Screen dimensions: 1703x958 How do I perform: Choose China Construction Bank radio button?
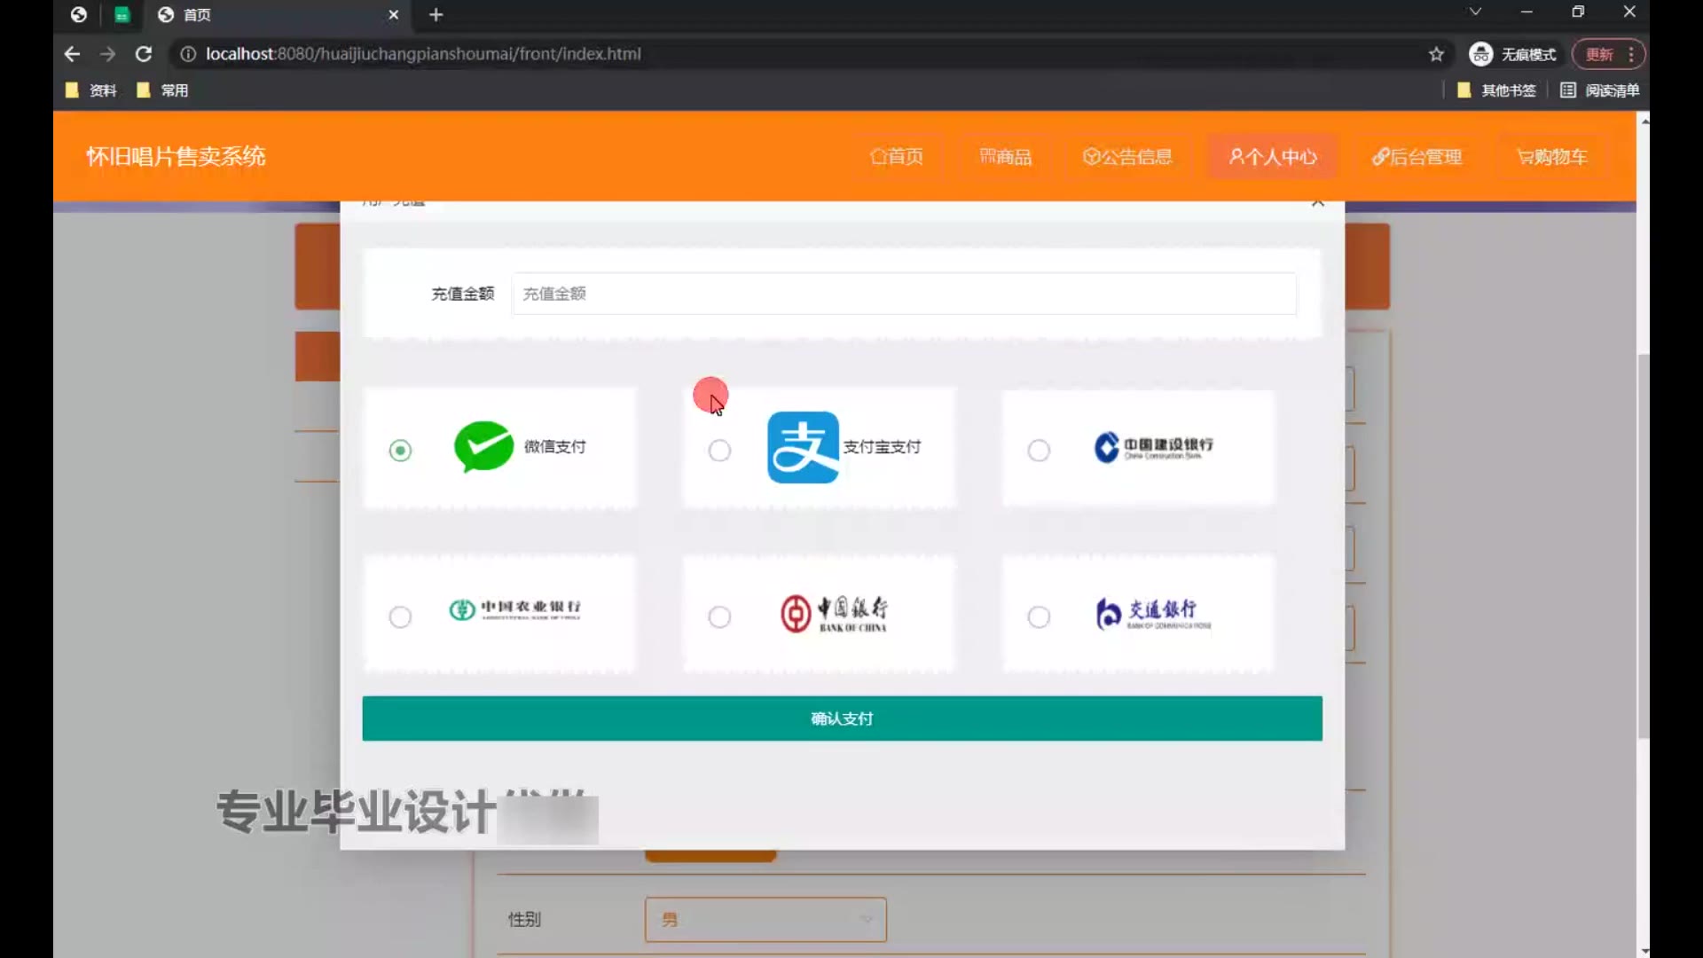click(x=1039, y=451)
